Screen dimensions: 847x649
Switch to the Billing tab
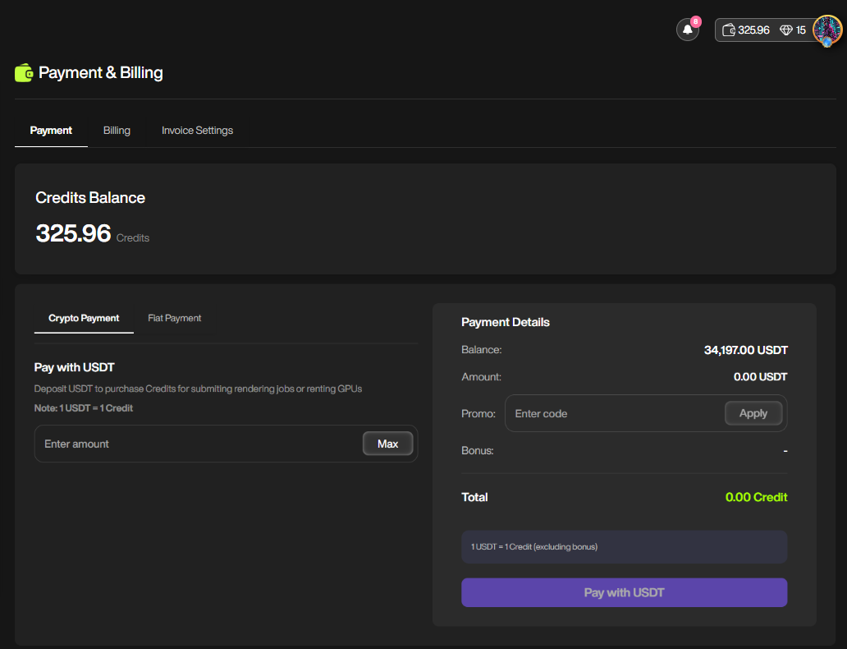tap(117, 131)
